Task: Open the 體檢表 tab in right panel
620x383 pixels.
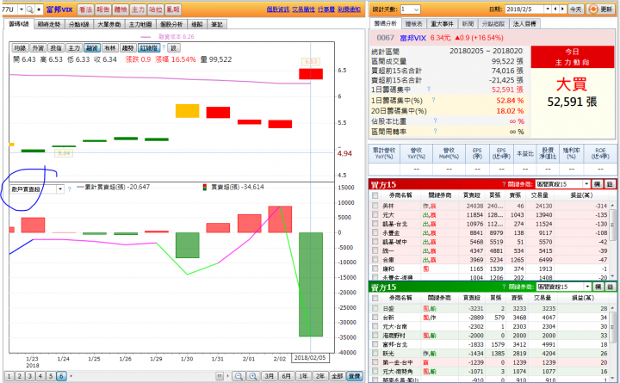Action: point(413,24)
